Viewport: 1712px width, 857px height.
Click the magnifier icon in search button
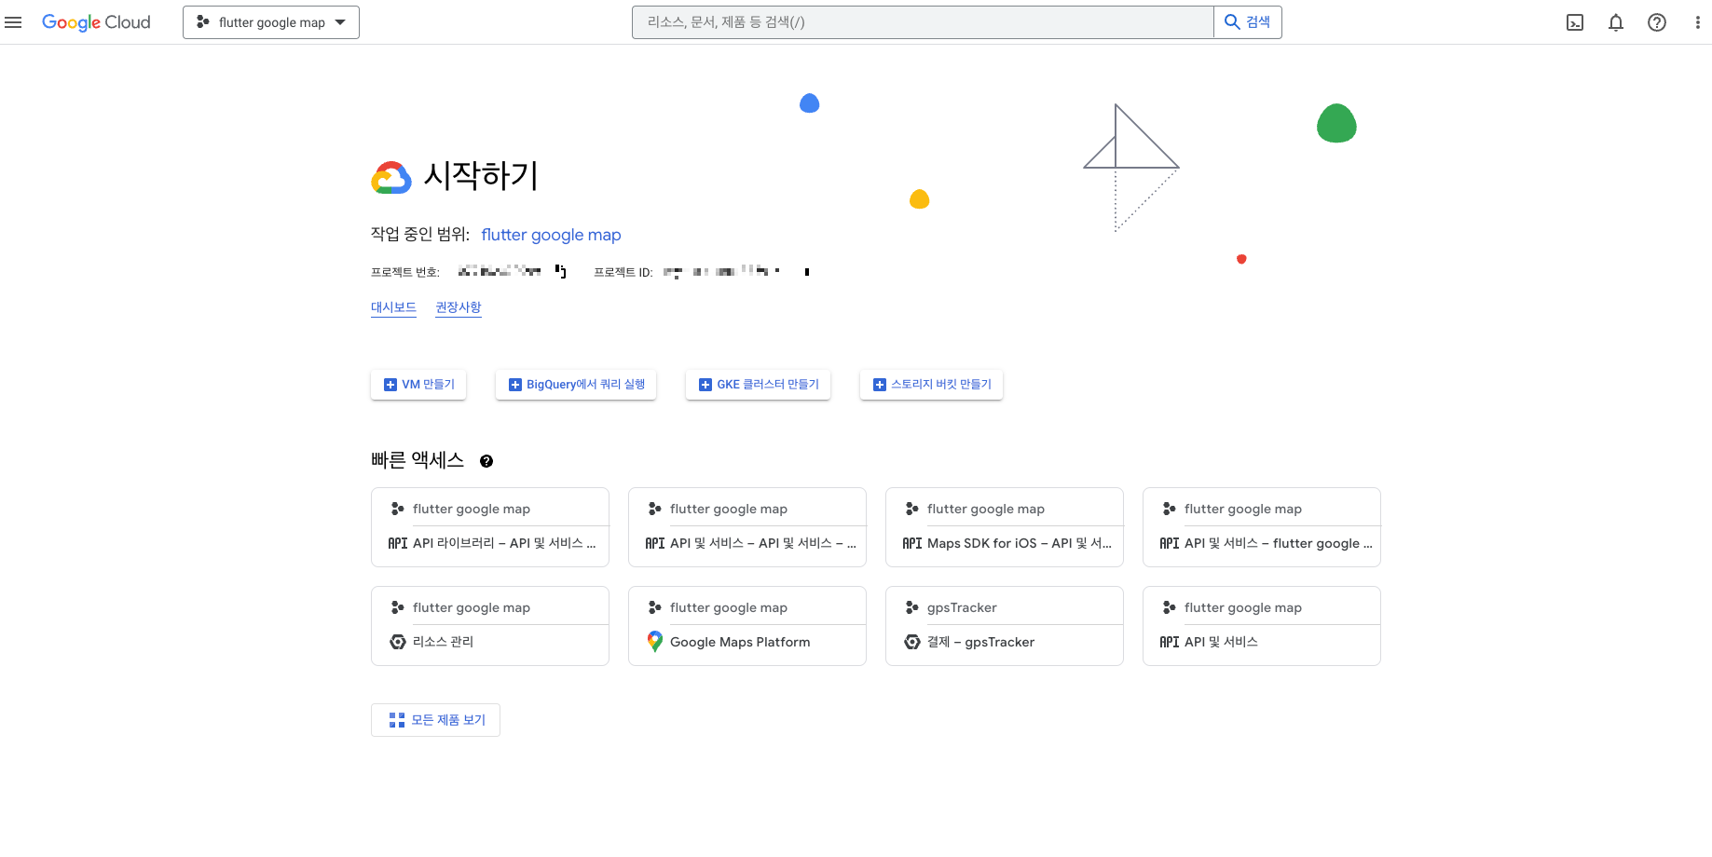1232,22
